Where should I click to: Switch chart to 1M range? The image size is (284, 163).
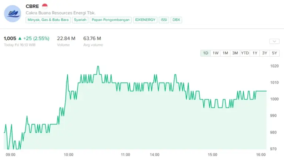[x=225, y=53]
